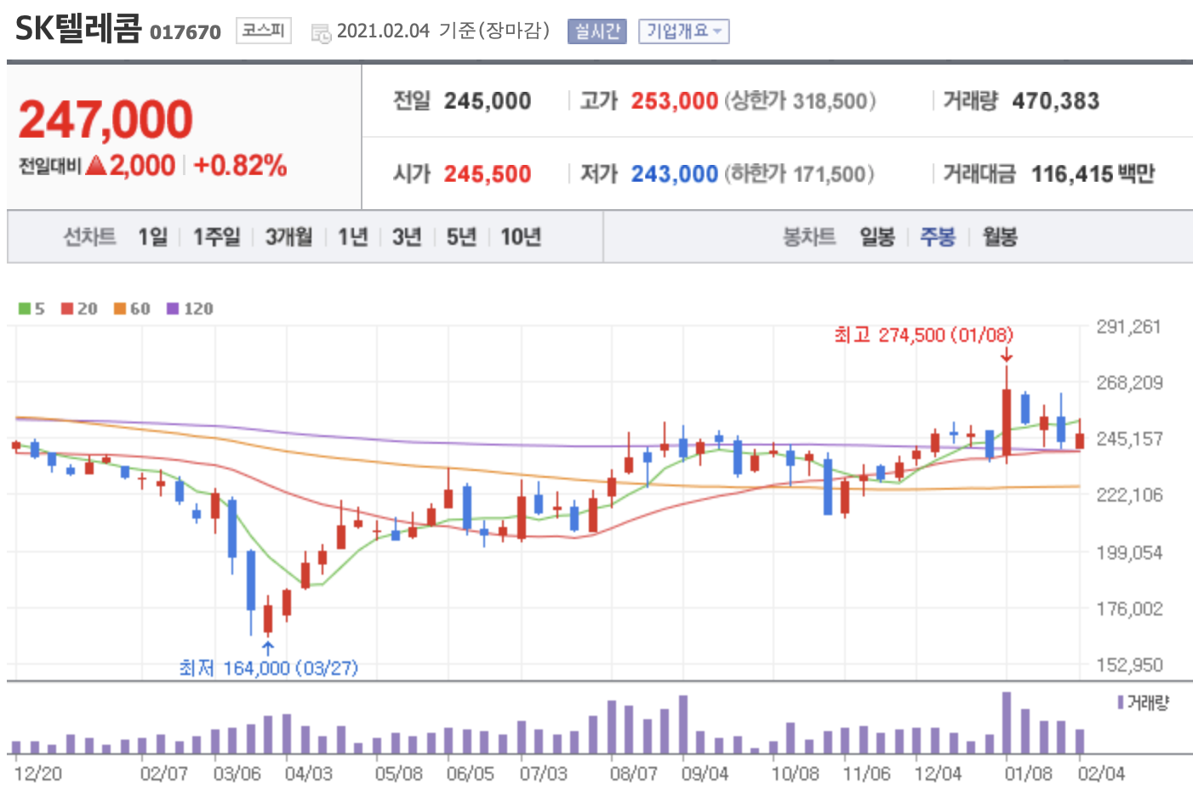Click the 거래대금 value 116,415 백만

(x=1093, y=174)
